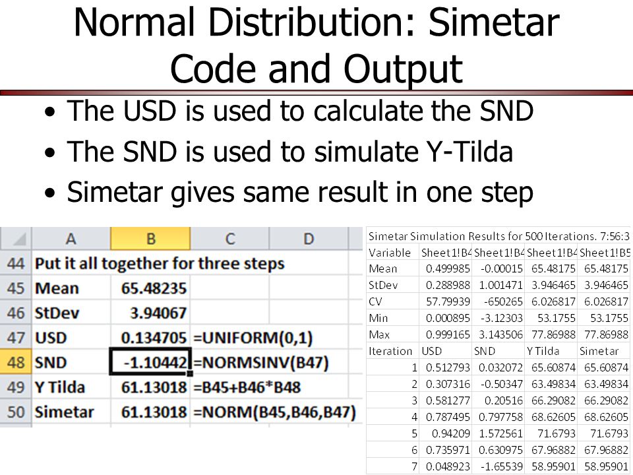Click the Mean row label in results table
This screenshot has width=633, height=475.
[382, 269]
